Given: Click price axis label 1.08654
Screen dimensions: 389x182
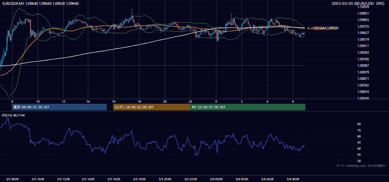Looking at the screenshot, I should pyautogui.click(x=363, y=92).
